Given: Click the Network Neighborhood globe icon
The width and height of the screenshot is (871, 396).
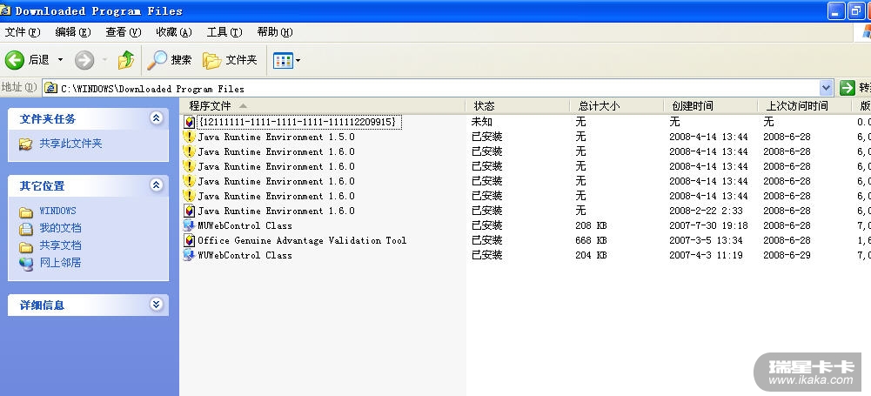Looking at the screenshot, I should point(25,263).
